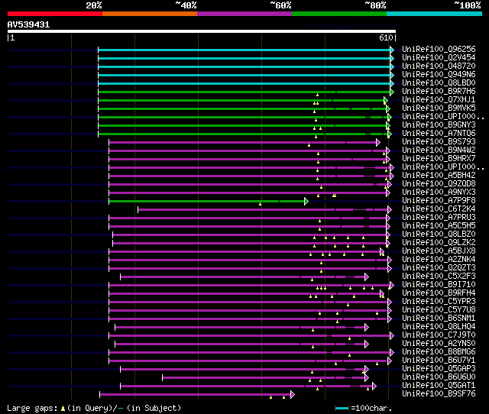Select the UniRef100_A5BJX8 label
489x414 pixels.
coord(439,251)
